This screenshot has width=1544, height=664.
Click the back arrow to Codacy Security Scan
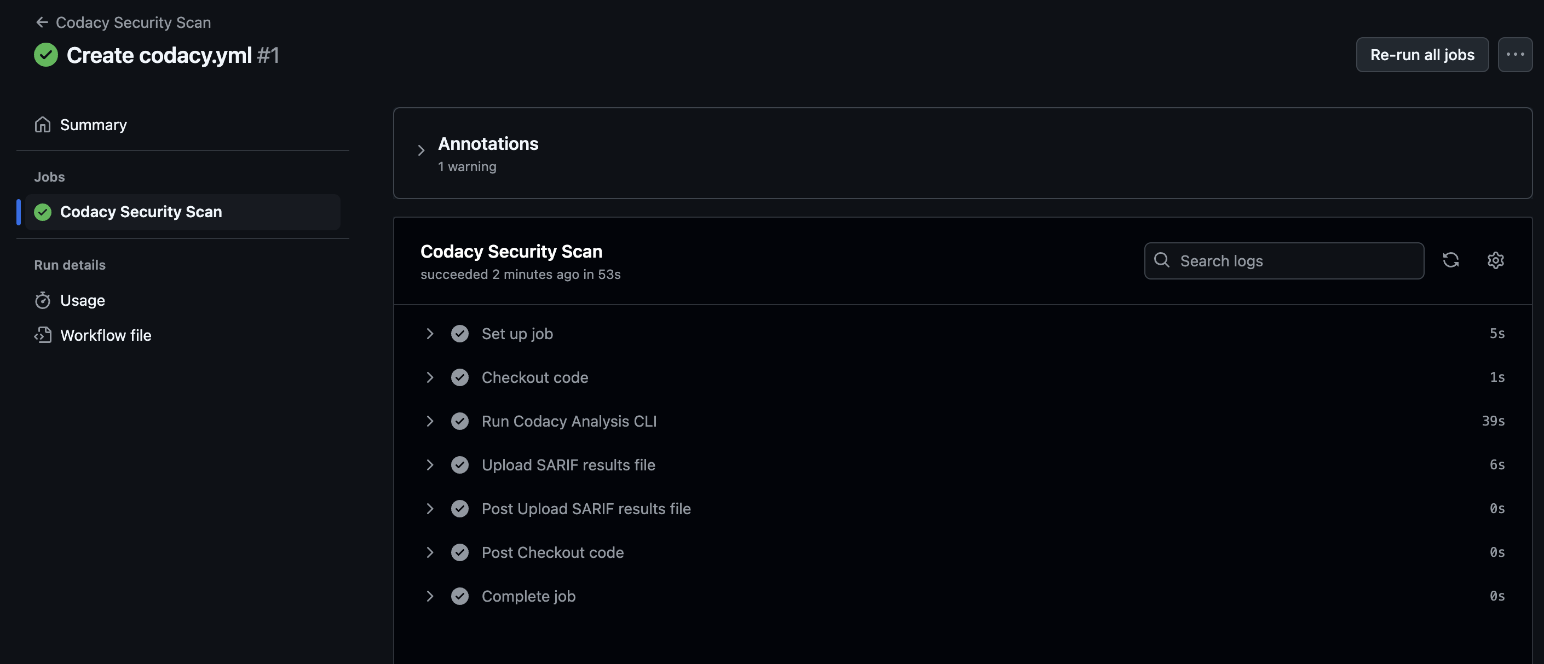click(42, 22)
